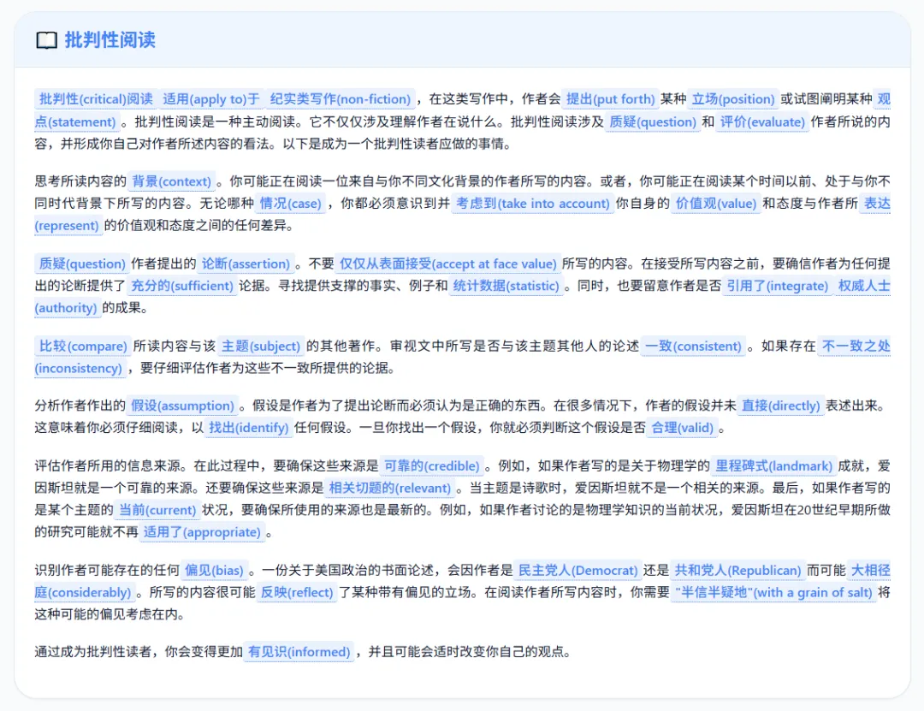The height and width of the screenshot is (711, 924).
Task: Select the term 立场(position)
Action: [x=732, y=99]
